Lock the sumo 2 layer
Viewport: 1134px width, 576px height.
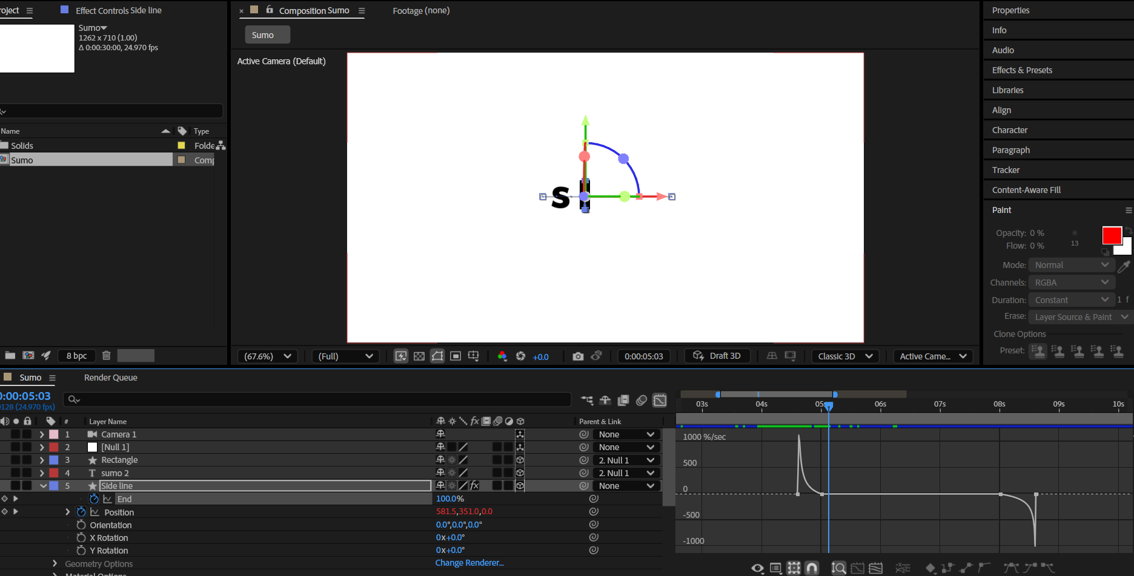(27, 473)
